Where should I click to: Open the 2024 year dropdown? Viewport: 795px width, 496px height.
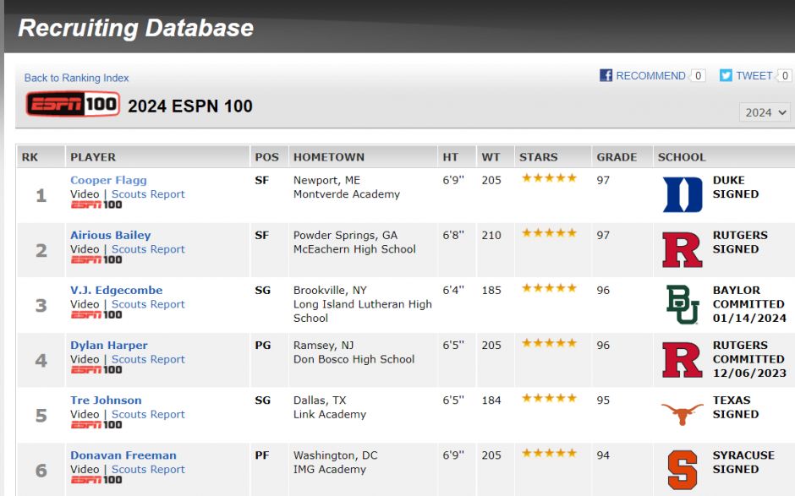(x=765, y=112)
